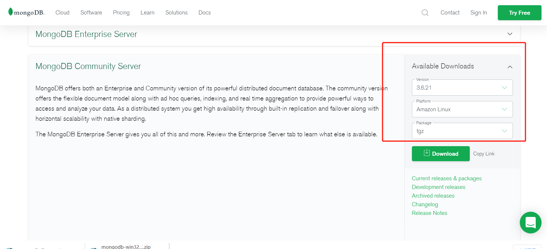Open the Platform dropdown showing Amazon Linux
Image resolution: width=547 pixels, height=249 pixels.
coord(462,109)
